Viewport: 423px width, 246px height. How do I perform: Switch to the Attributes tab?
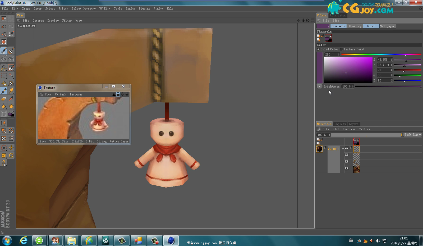338,15
